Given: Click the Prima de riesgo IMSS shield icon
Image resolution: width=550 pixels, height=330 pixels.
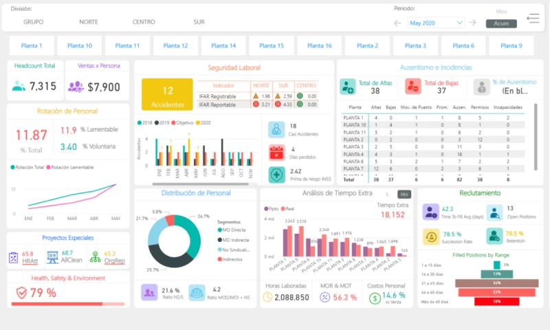Looking at the screenshot, I should (276, 175).
